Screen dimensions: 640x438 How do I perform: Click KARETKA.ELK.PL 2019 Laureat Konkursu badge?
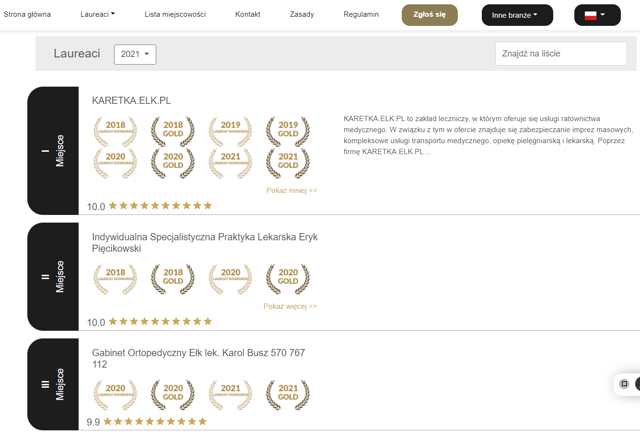tap(231, 131)
